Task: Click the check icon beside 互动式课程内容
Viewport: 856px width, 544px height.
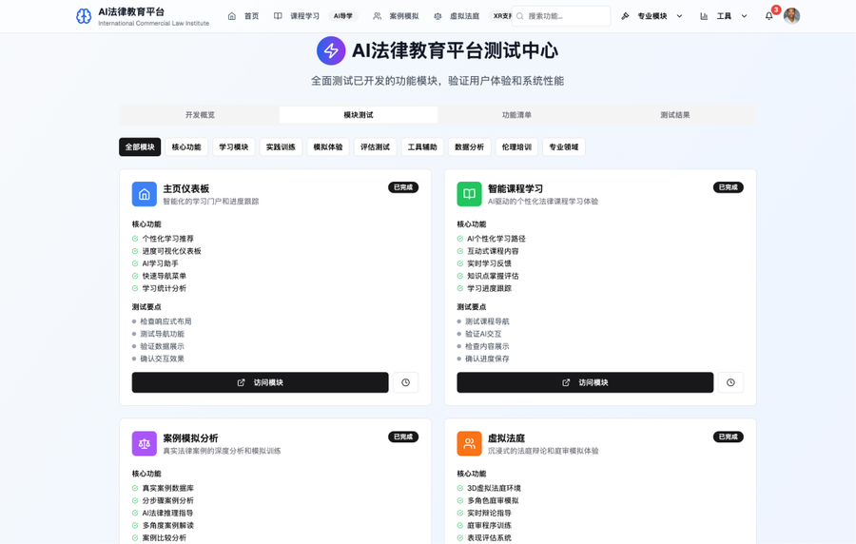Action: [459, 251]
